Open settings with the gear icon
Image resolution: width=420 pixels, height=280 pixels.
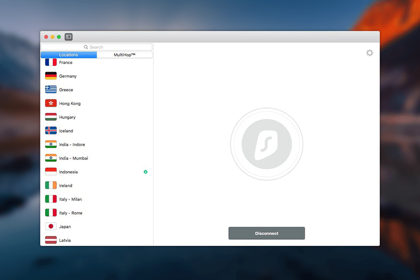[x=370, y=53]
